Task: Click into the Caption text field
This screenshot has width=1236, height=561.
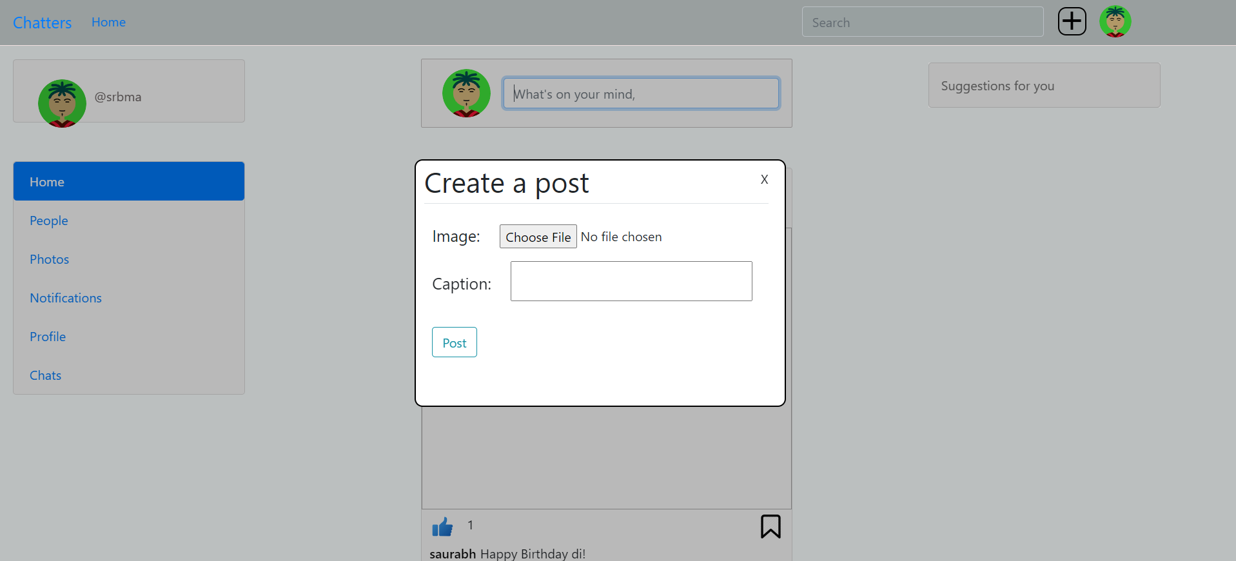Action: pos(631,281)
